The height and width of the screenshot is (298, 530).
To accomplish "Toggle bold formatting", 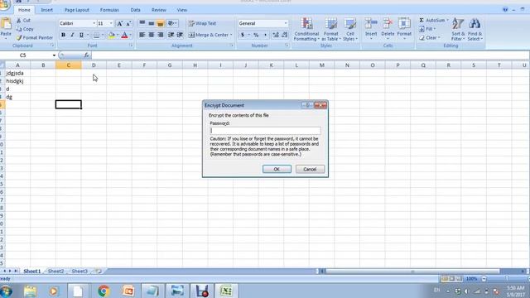I will [x=63, y=35].
